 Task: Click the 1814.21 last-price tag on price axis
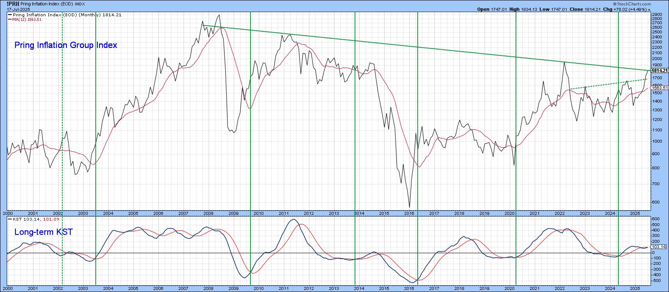[660, 70]
